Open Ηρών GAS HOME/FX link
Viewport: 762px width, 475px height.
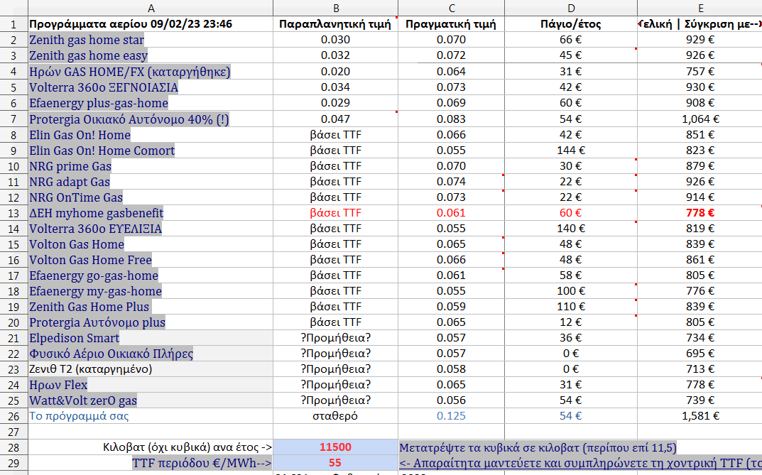click(130, 72)
